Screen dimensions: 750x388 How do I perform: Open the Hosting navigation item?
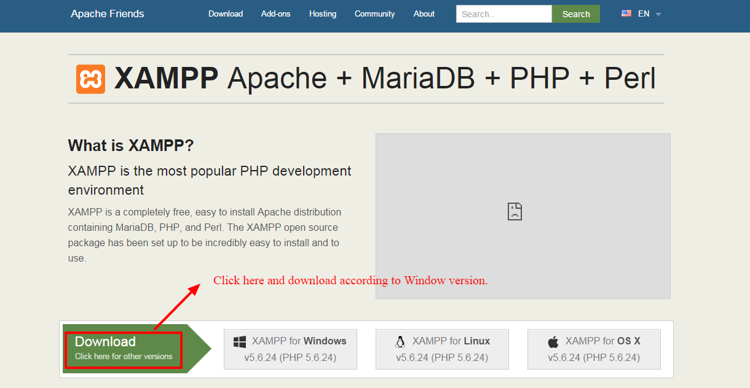[x=323, y=14]
